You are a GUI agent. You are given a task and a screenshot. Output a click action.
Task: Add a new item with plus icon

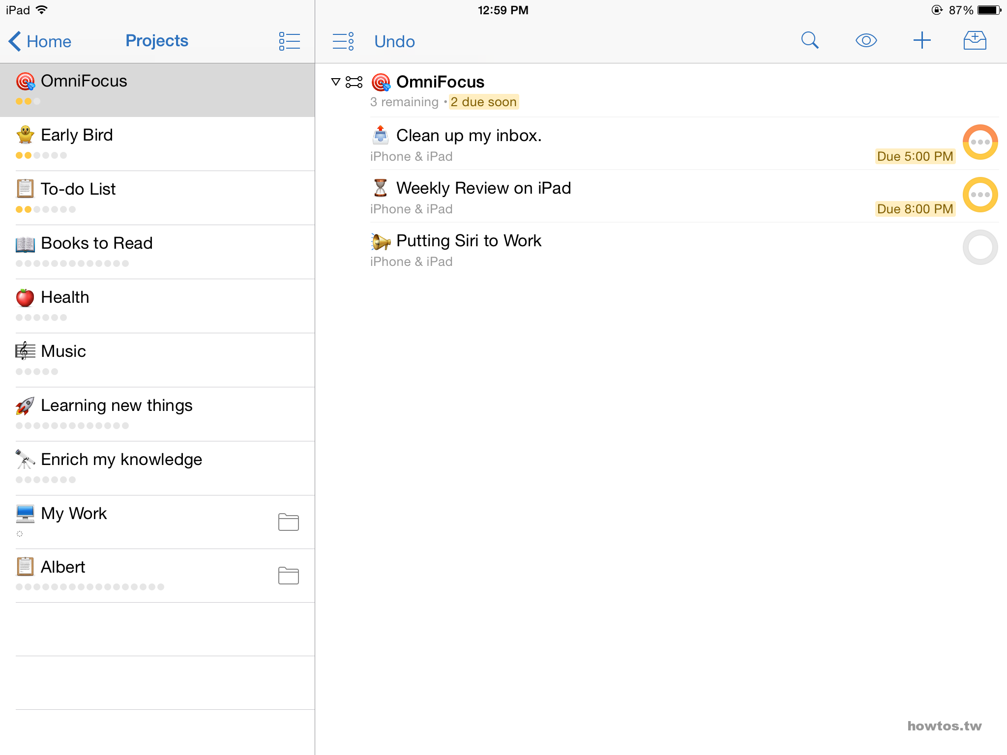click(x=922, y=40)
